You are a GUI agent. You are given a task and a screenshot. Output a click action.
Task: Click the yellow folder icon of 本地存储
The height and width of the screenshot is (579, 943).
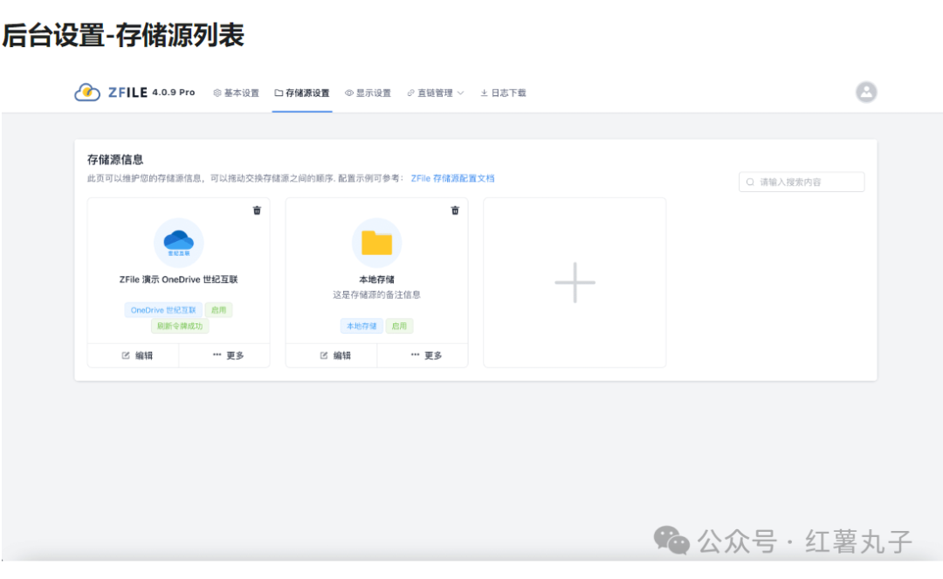coord(376,242)
